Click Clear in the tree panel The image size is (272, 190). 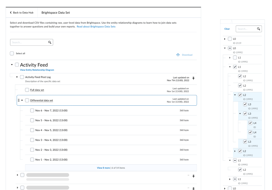coord(227,29)
